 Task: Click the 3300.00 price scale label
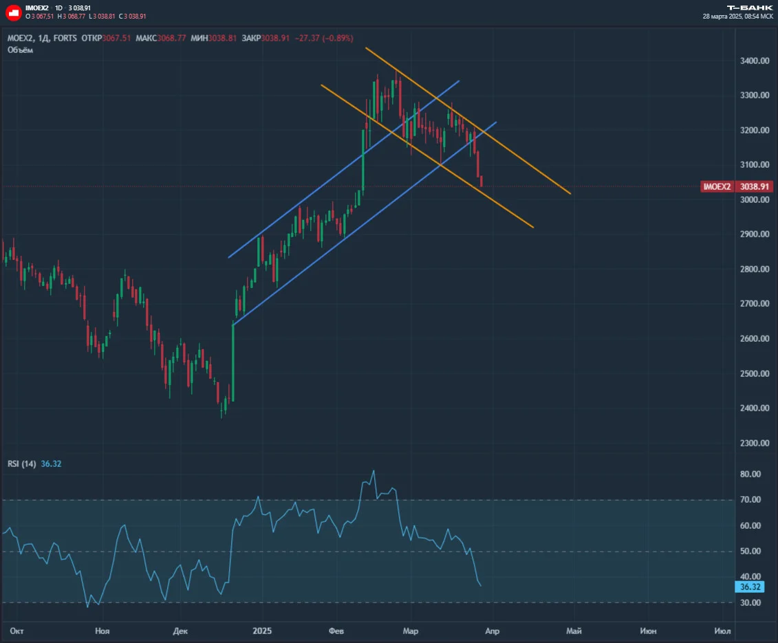coord(755,96)
